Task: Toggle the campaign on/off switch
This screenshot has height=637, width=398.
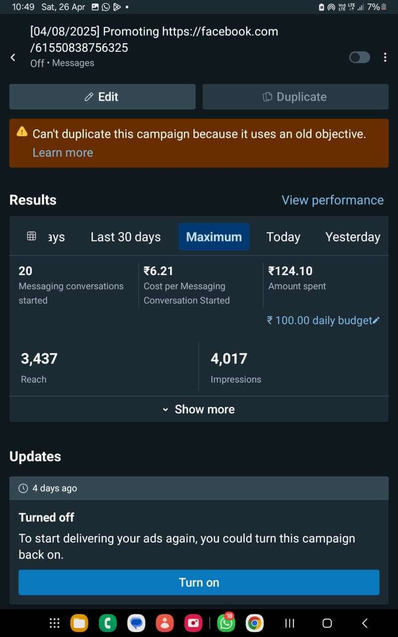Action: pyautogui.click(x=360, y=58)
